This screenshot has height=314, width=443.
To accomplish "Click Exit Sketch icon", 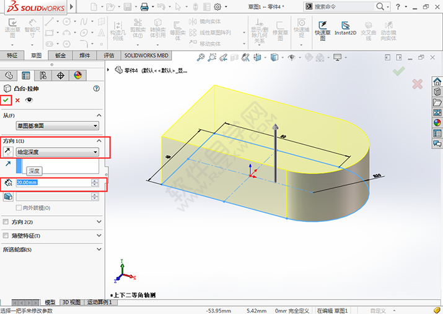I will (12, 28).
